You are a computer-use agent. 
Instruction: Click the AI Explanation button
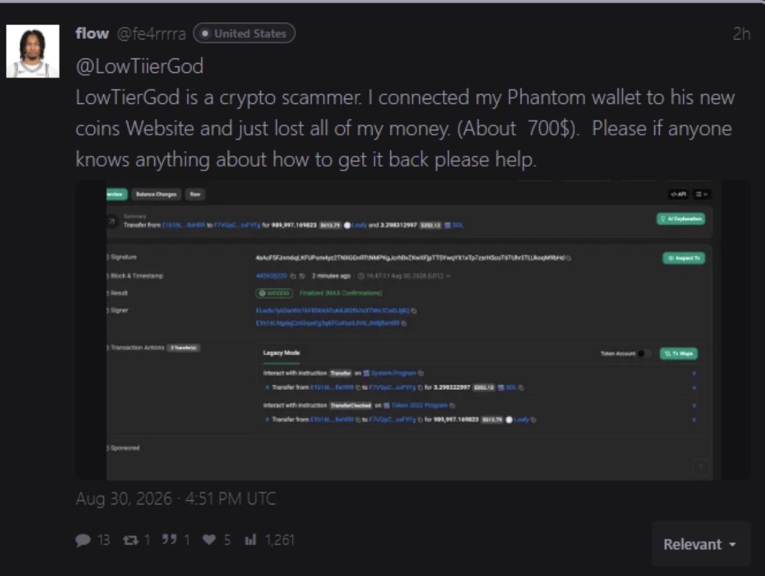coord(681,219)
